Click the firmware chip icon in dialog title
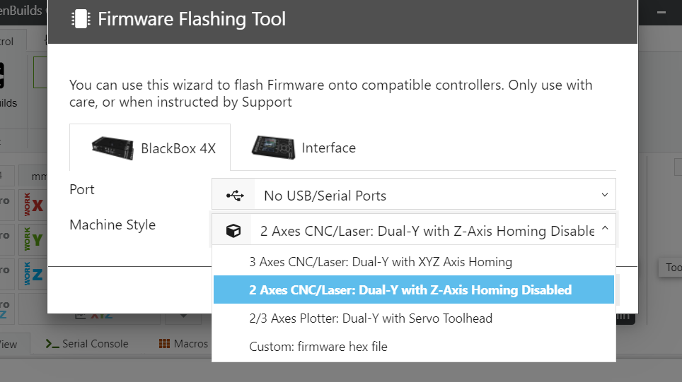The image size is (682, 382). point(81,18)
